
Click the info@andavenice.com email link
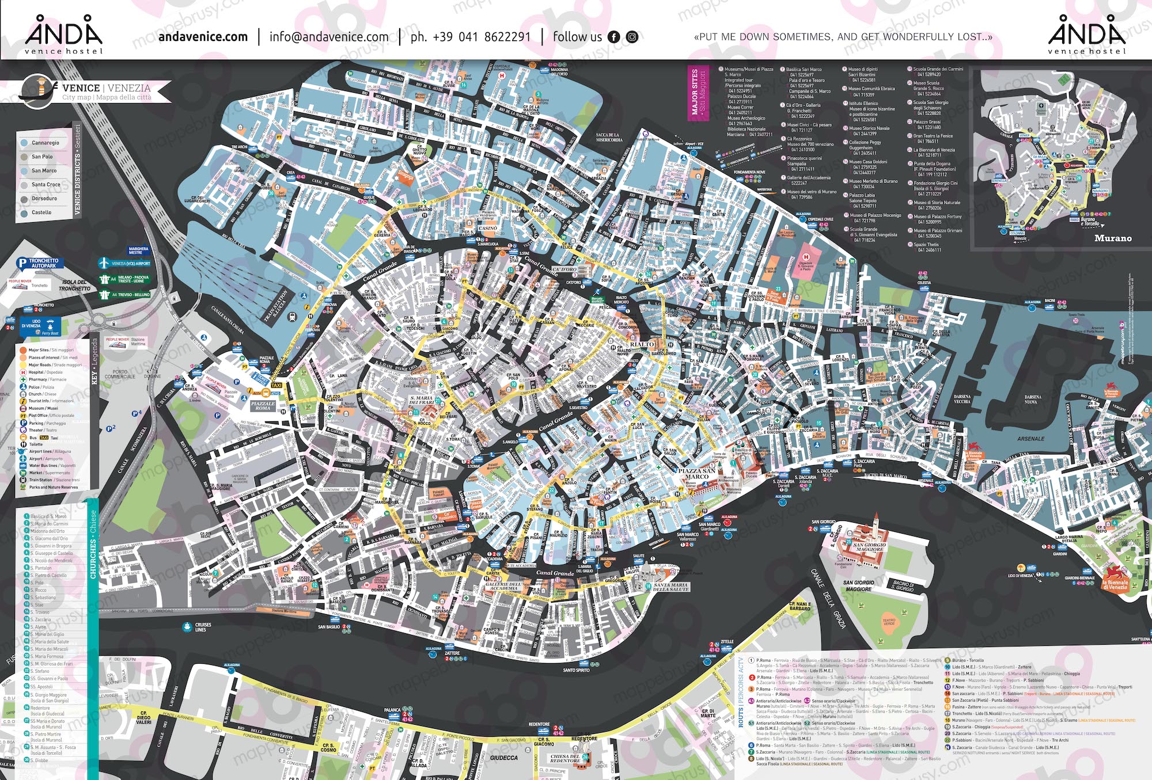328,36
